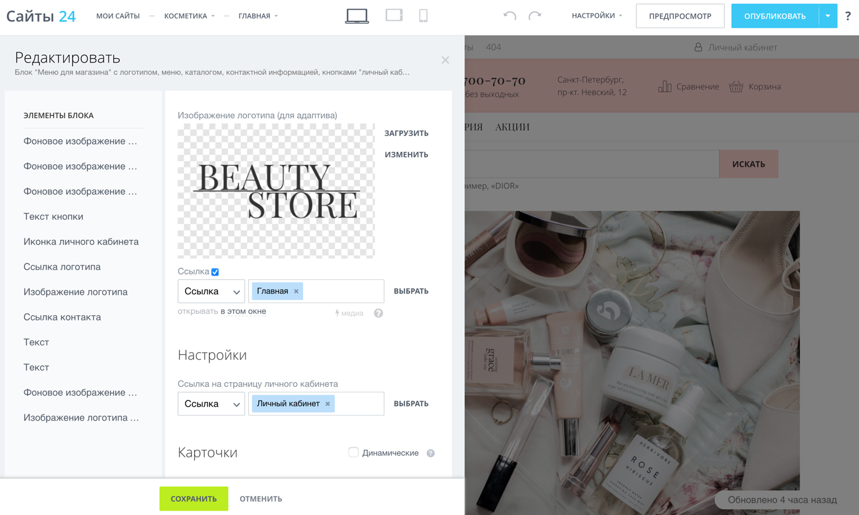The width and height of the screenshot is (859, 515).
Task: Click the Beauty Store logo image preview
Action: [x=276, y=191]
